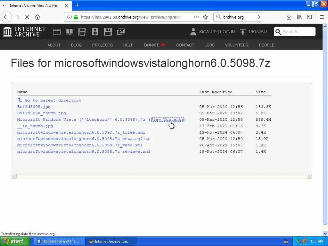Open Build5098_thumb.jpg file link

[42, 113]
